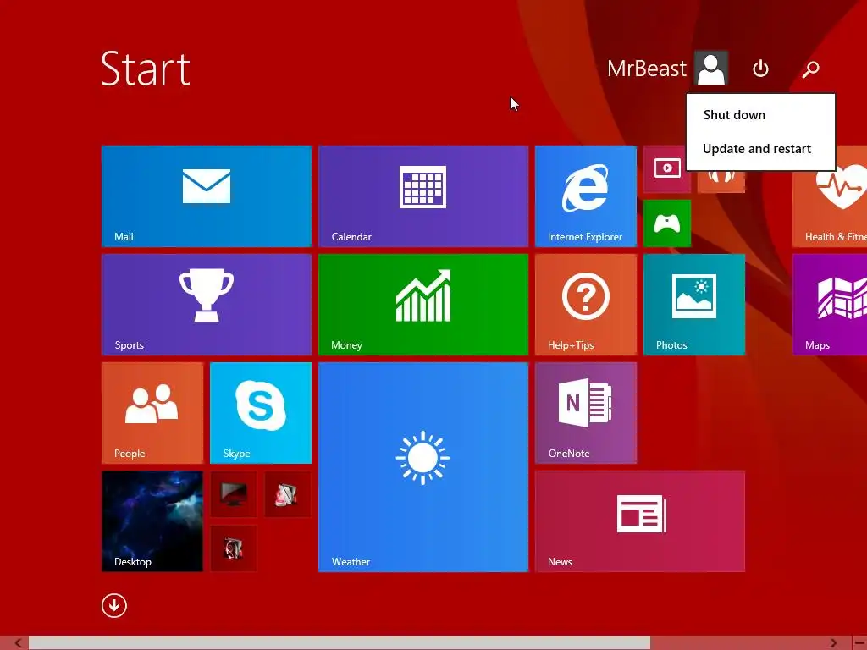Click the horizontal scrollbar thumb
867x650 pixels.
click(x=340, y=643)
